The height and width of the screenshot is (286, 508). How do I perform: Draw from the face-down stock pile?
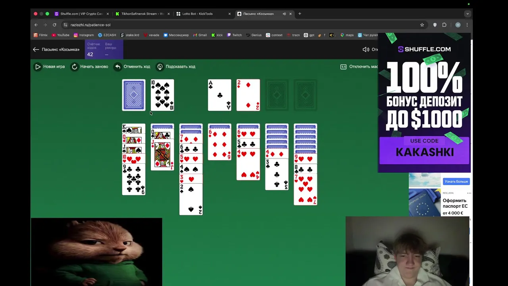[x=134, y=95]
